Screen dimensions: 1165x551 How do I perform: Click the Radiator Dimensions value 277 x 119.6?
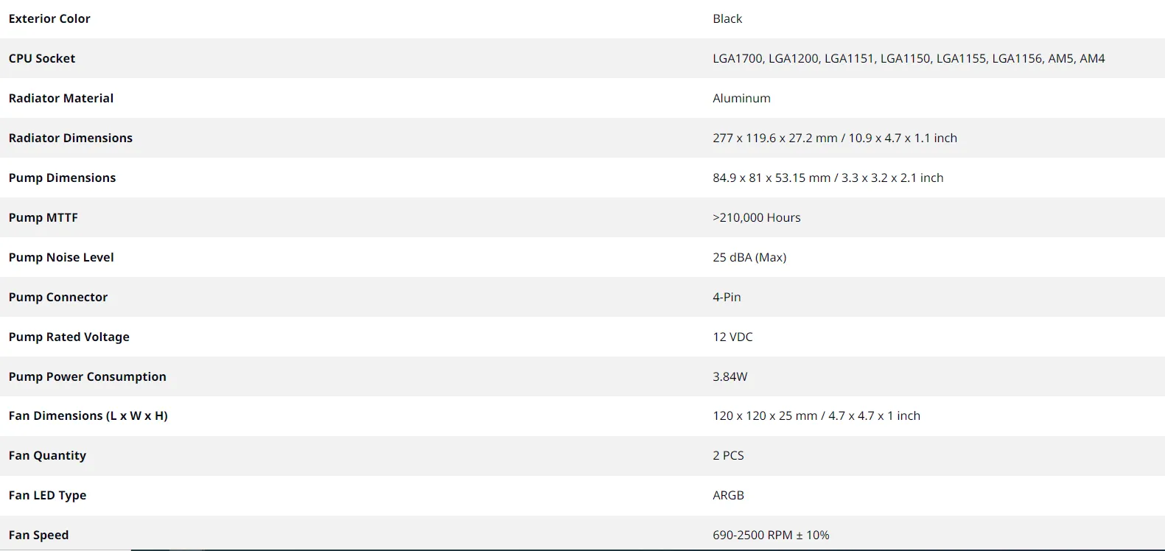tap(835, 138)
